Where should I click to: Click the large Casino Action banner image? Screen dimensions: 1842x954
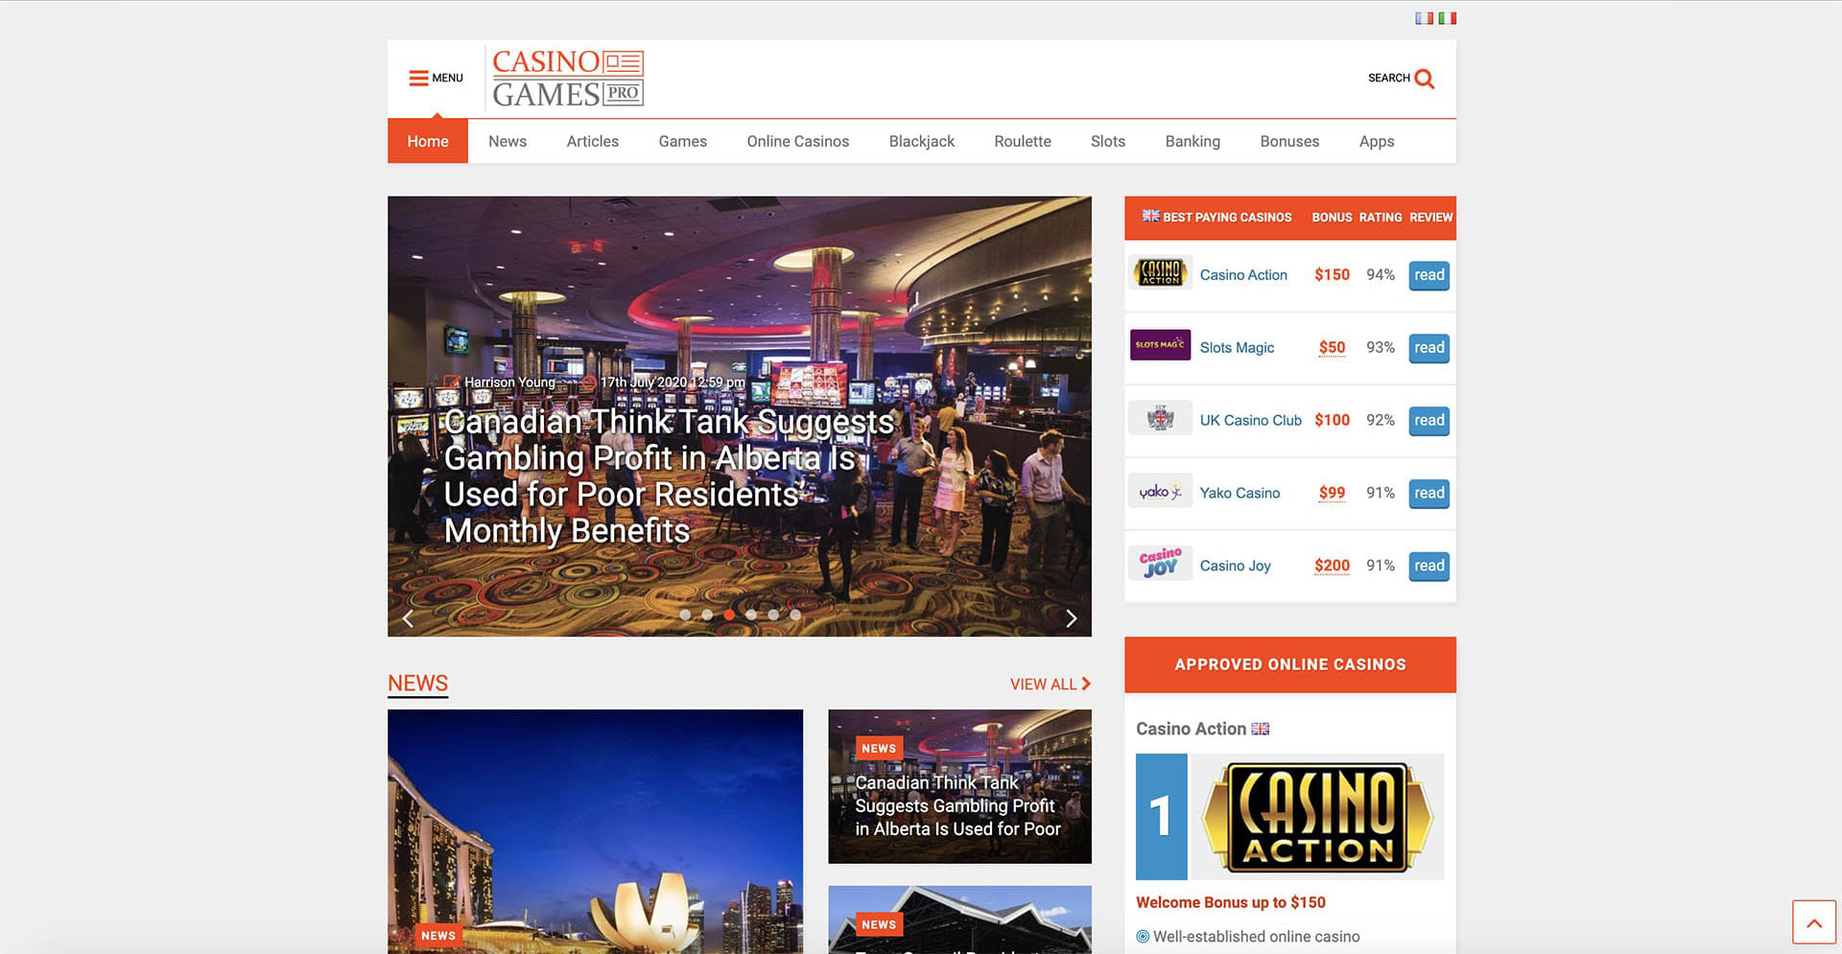pos(1317,817)
